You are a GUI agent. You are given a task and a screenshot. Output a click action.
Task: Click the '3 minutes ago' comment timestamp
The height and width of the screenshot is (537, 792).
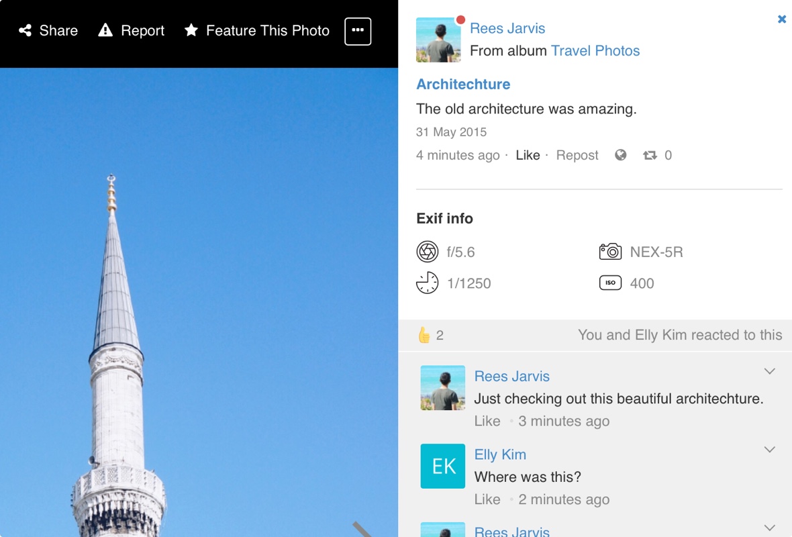[x=564, y=422]
